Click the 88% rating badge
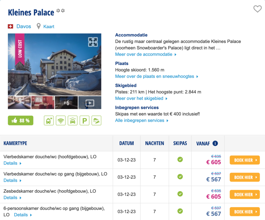Viewport: 265px width, 220px height. tap(20, 120)
